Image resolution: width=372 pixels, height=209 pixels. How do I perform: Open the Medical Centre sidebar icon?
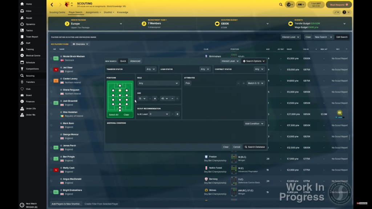tap(22, 56)
